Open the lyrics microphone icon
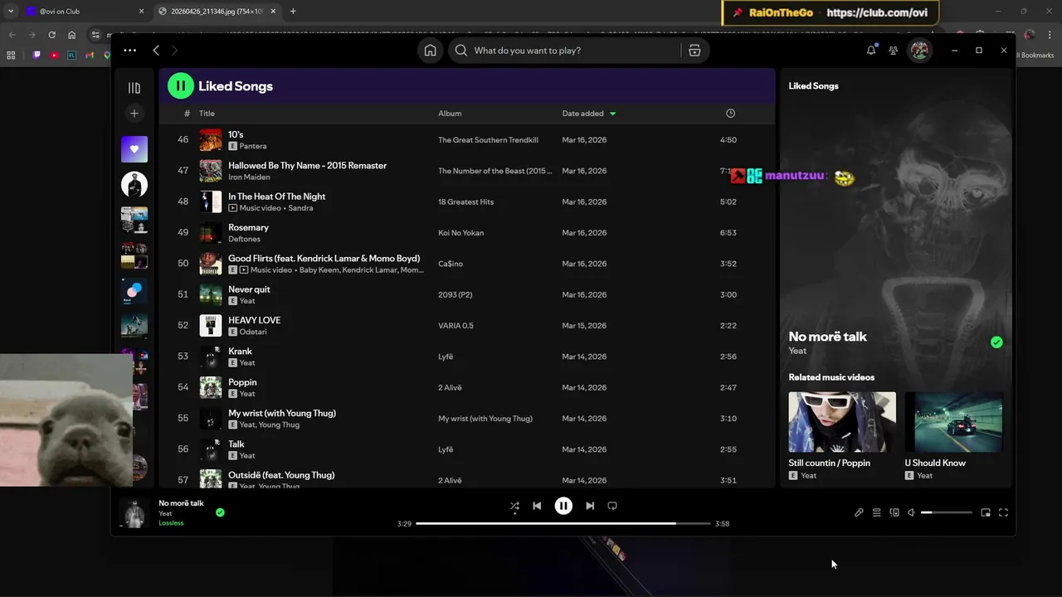Viewport: 1062px width, 597px height. [x=859, y=512]
